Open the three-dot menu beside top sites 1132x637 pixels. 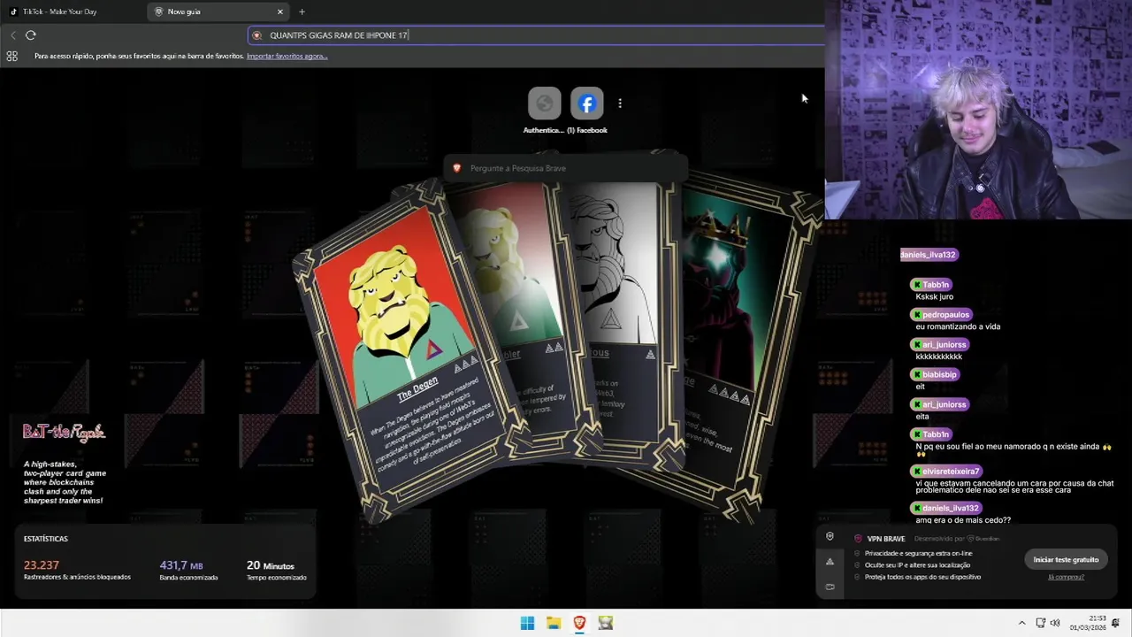click(x=620, y=104)
